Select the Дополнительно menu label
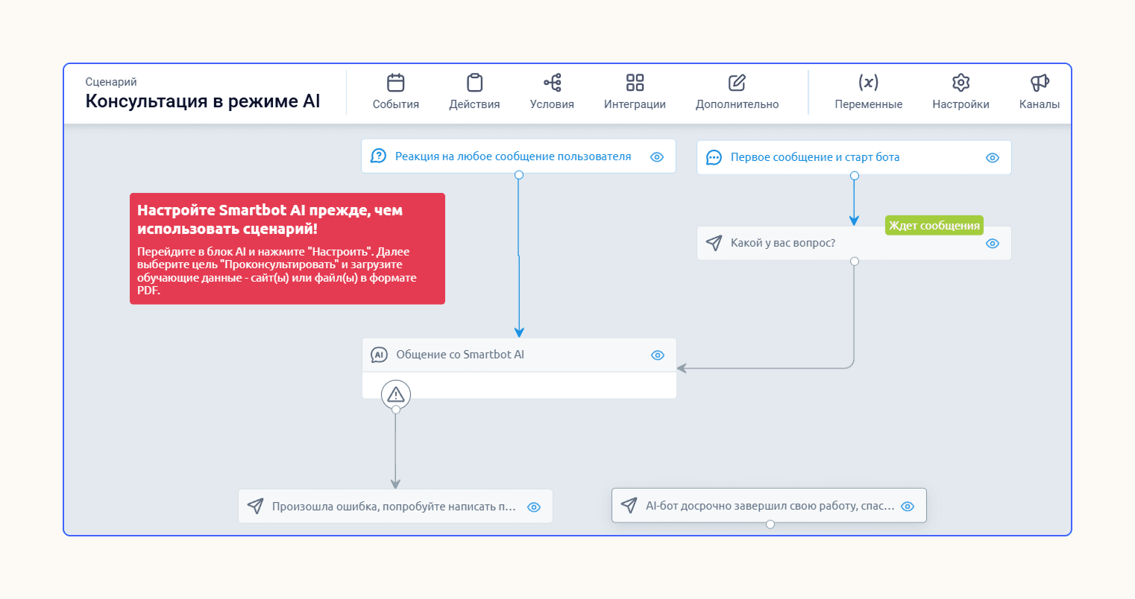The width and height of the screenshot is (1135, 599). [737, 104]
